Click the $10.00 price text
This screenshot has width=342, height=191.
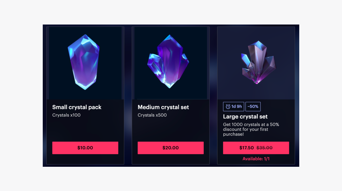(85, 148)
